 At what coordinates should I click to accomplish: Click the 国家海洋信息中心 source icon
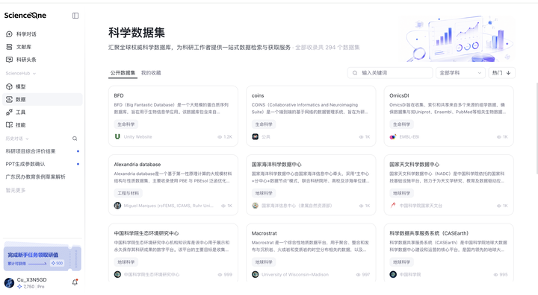pos(255,206)
